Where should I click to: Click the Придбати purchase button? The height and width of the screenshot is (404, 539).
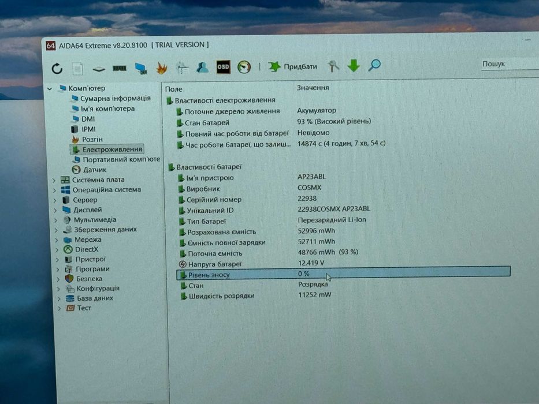click(292, 66)
